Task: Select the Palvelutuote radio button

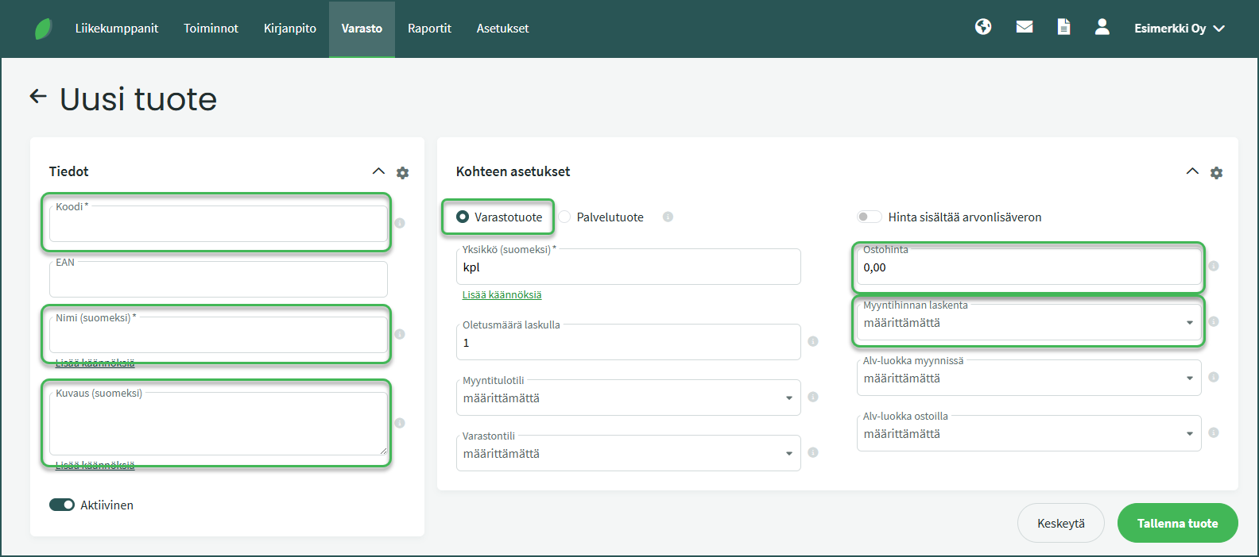Action: click(565, 217)
